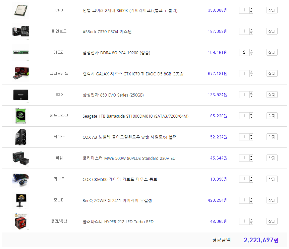Image resolution: width=289 pixels, height=249 pixels.
Task: Click the Samsung 850 EVO SSD thumbnail
Action: click(x=21, y=95)
